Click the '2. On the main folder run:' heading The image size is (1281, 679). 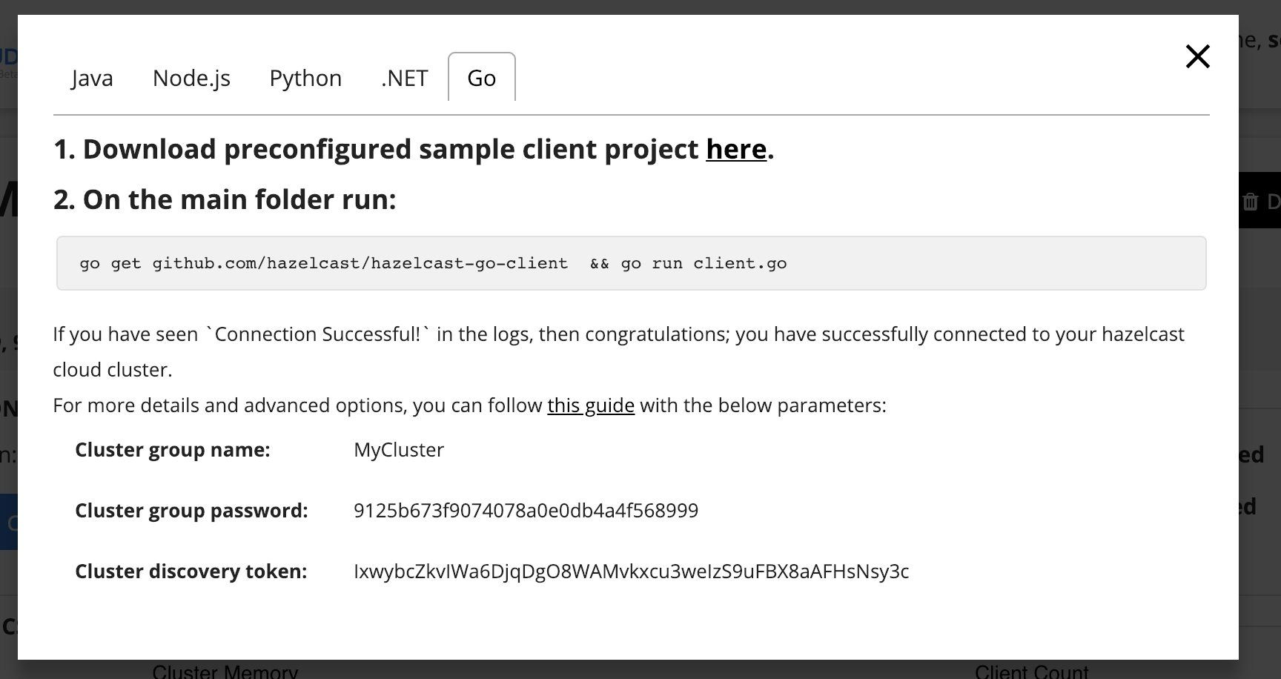click(x=225, y=199)
